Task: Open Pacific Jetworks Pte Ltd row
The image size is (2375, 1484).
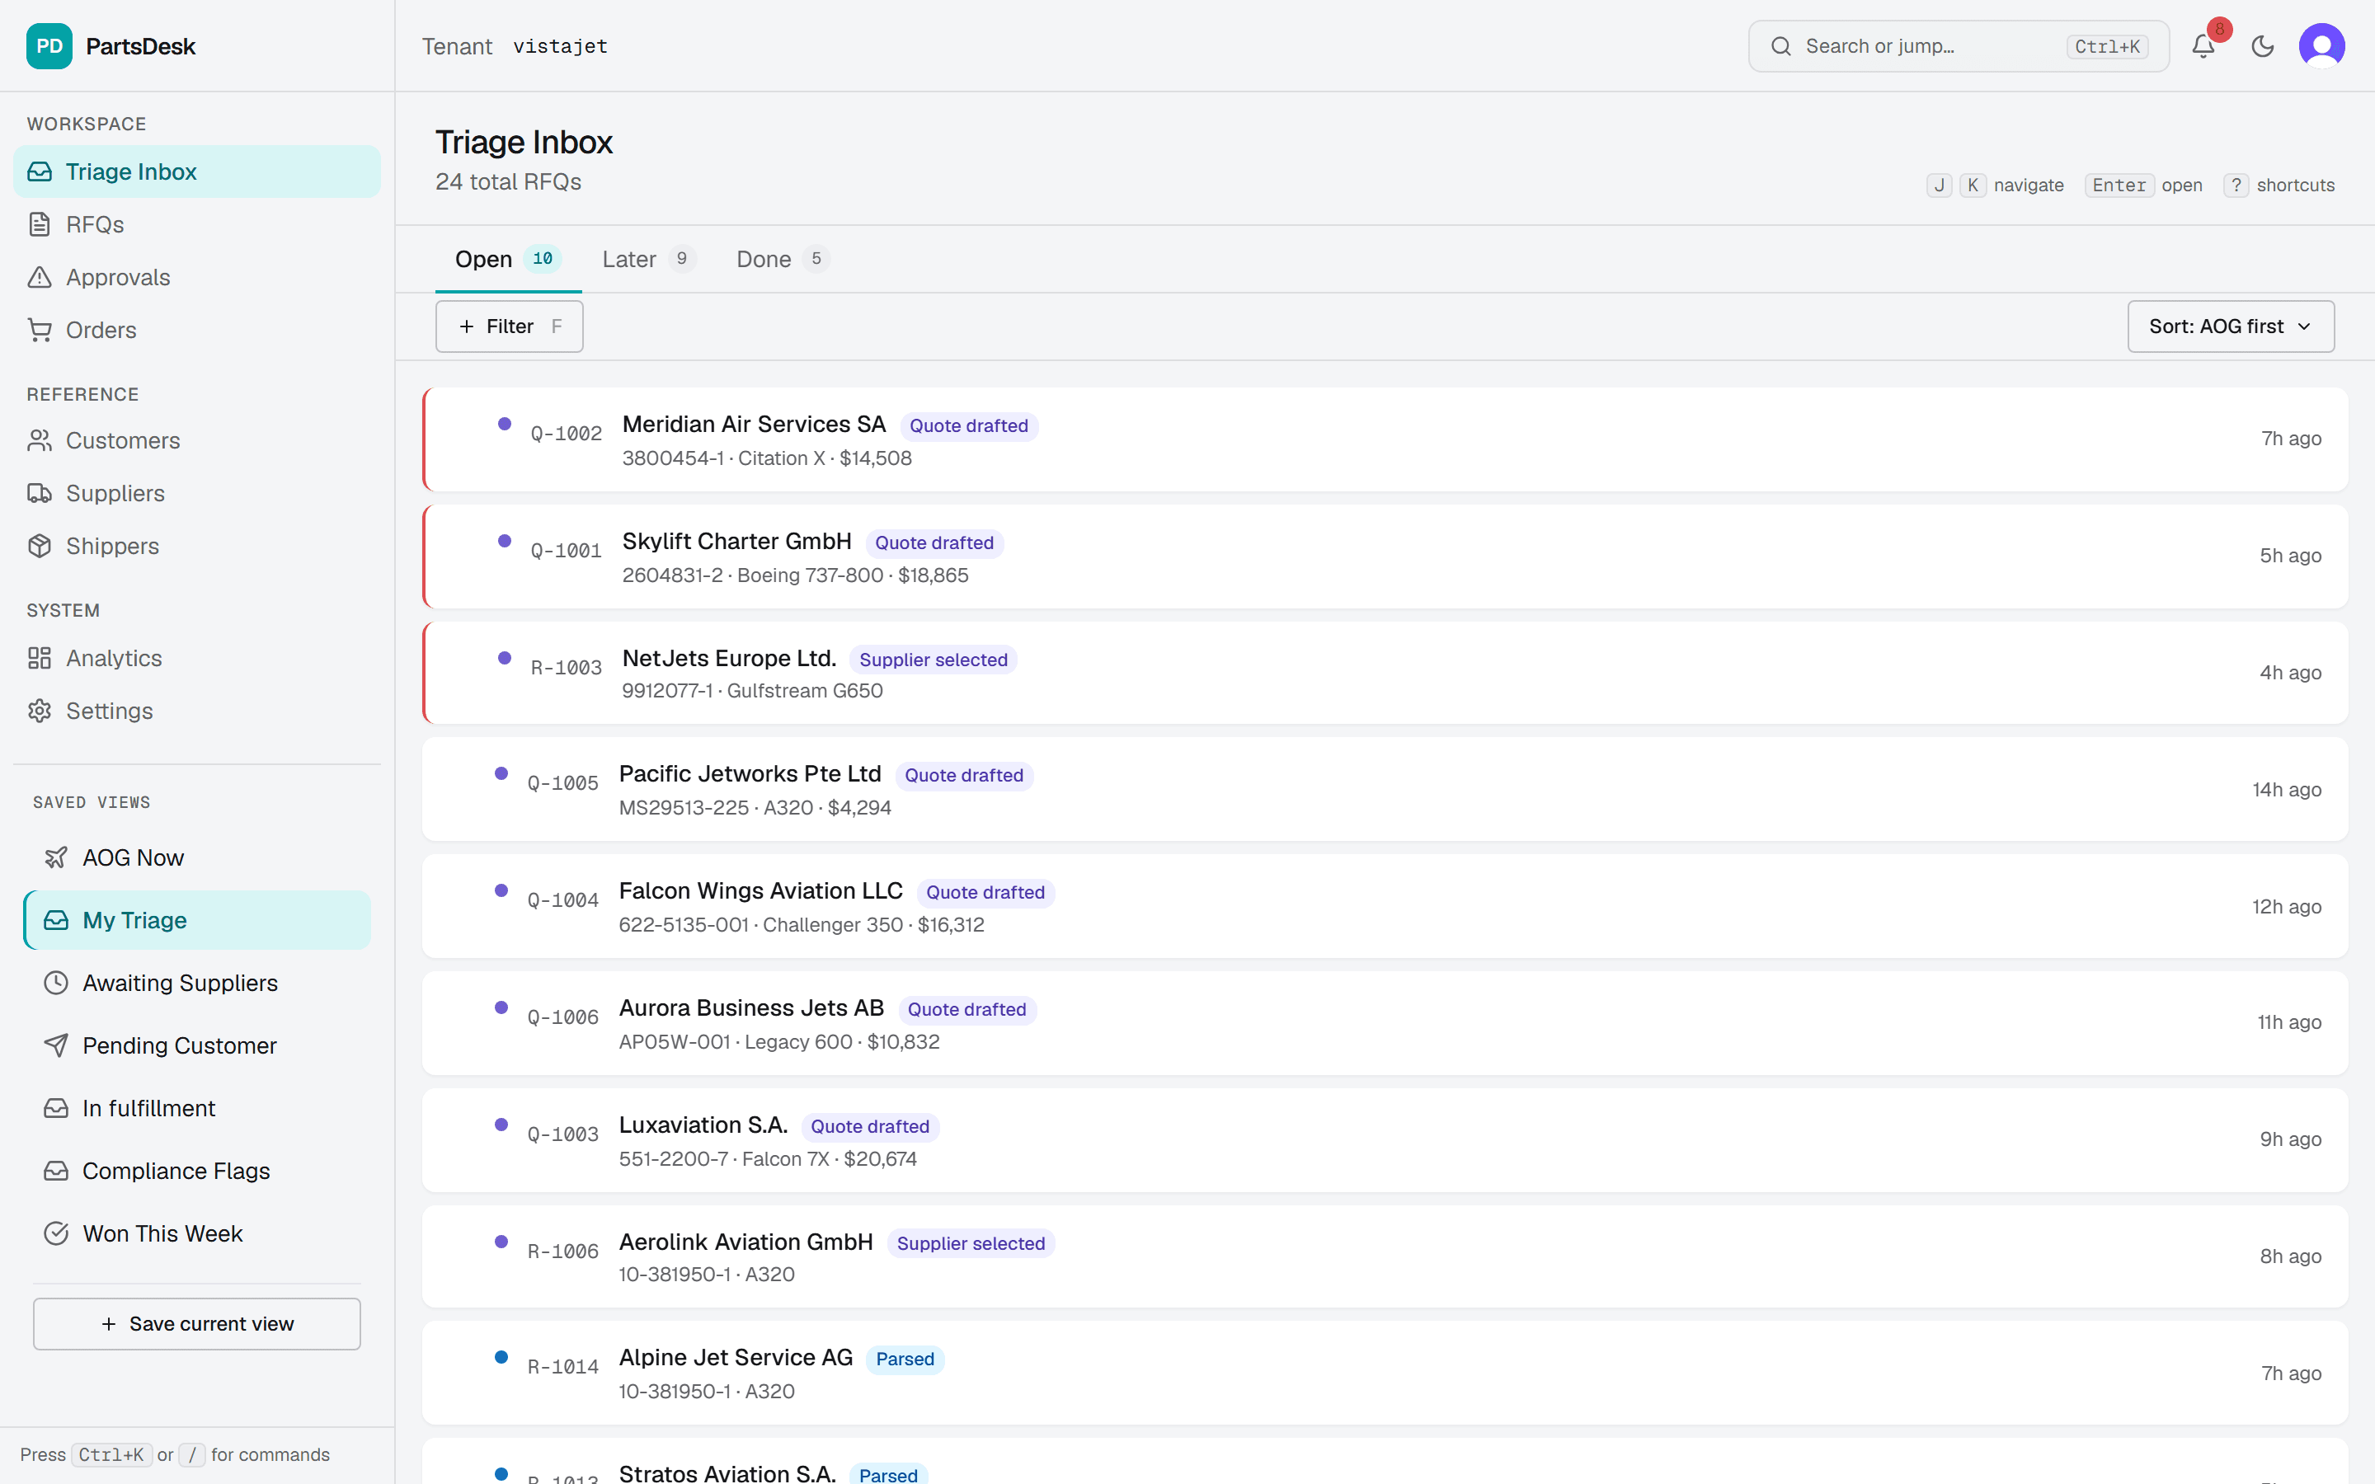Action: click(x=1385, y=789)
